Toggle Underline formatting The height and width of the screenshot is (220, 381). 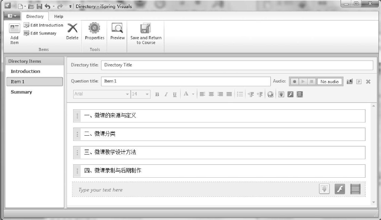pyautogui.click(x=175, y=94)
